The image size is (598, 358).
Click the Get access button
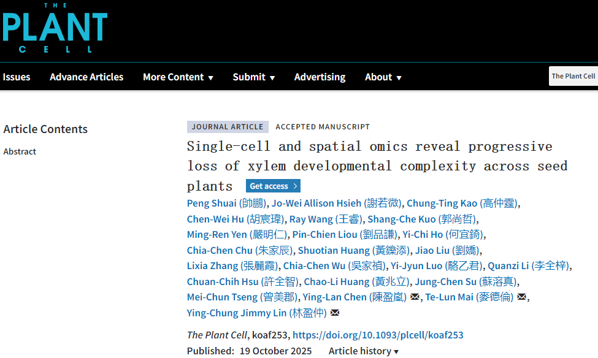pyautogui.click(x=273, y=186)
